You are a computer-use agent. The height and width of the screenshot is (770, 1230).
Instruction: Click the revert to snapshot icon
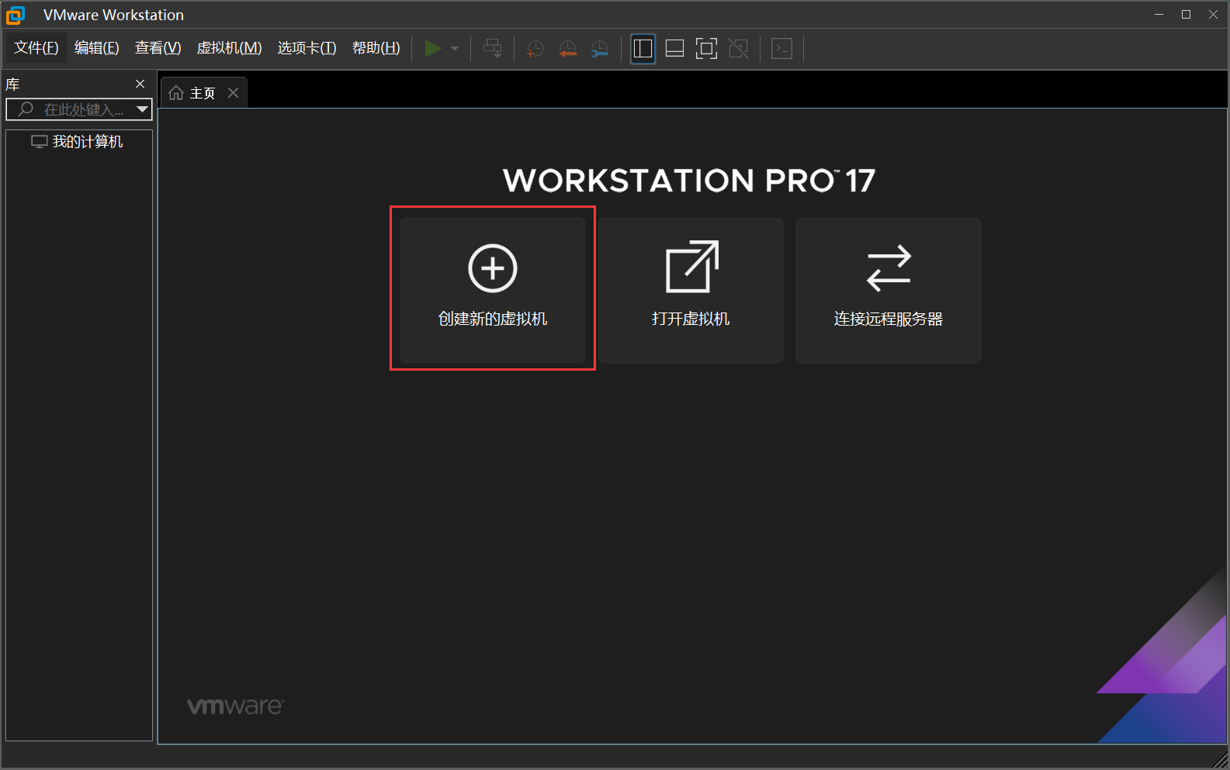click(567, 49)
